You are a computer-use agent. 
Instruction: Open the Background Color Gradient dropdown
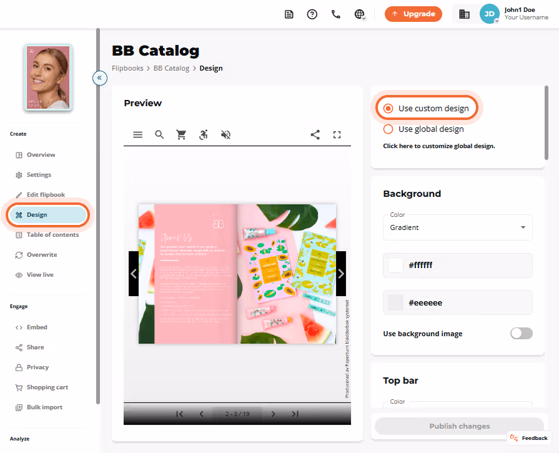458,227
